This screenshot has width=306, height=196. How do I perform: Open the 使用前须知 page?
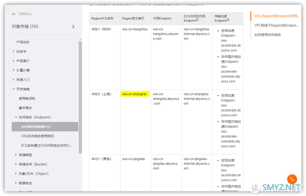[27, 98]
